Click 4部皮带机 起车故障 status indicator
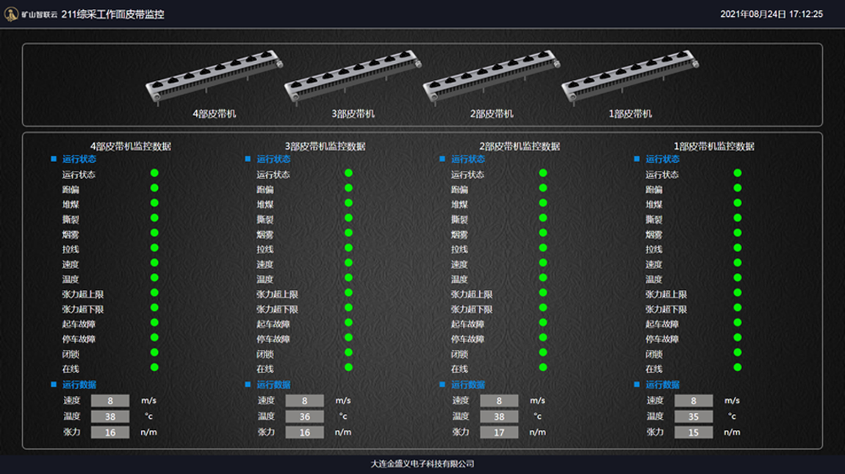 coord(154,323)
